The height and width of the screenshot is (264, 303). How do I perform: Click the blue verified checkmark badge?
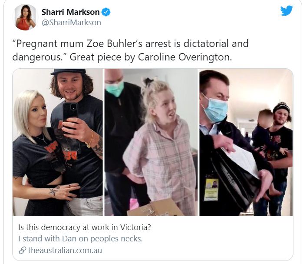[106, 12]
